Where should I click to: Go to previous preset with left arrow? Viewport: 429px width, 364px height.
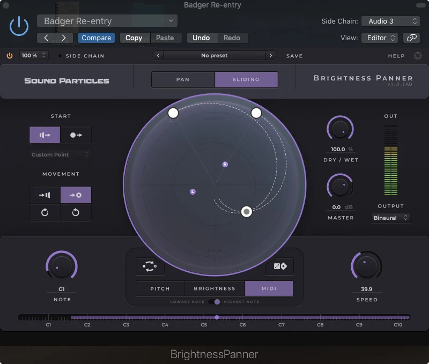tap(46, 38)
